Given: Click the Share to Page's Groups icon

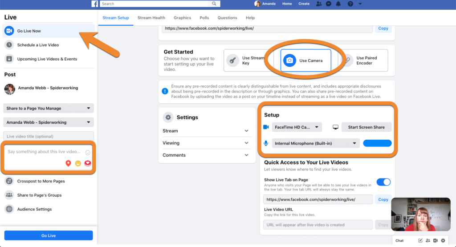Looking at the screenshot, I should (9, 194).
